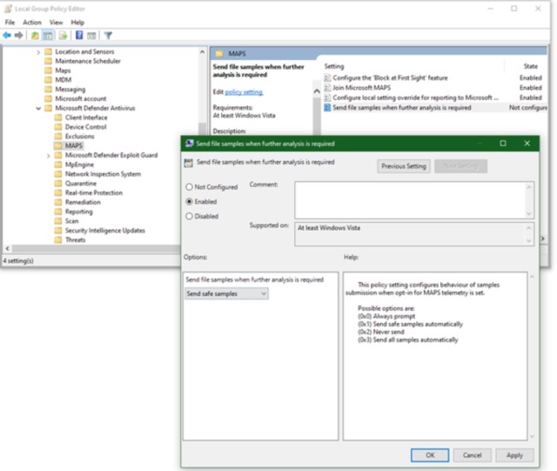Viewport: 557px width, 471px height.
Task: Select the Enabled radio button
Action: coord(189,202)
